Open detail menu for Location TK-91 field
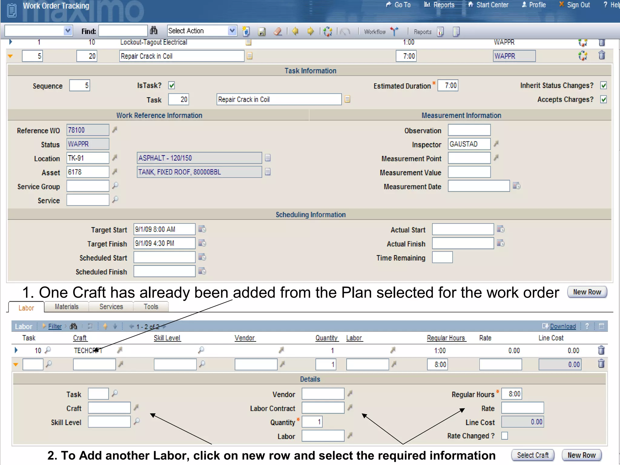Image resolution: width=620 pixels, height=465 pixels. [114, 158]
